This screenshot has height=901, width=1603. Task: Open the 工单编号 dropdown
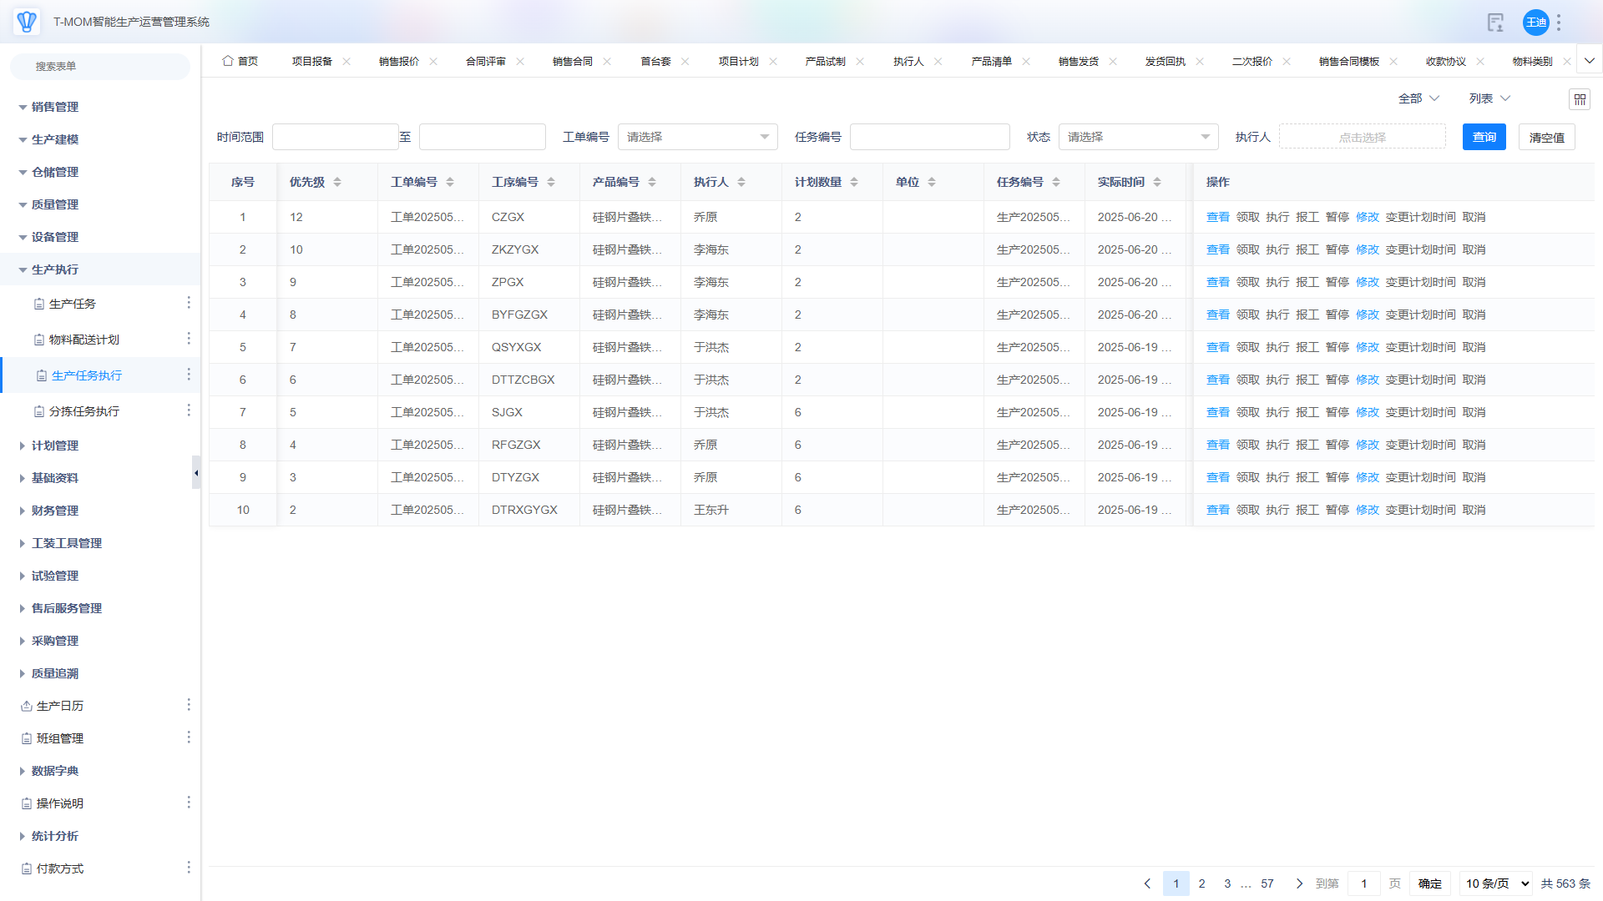pos(697,137)
